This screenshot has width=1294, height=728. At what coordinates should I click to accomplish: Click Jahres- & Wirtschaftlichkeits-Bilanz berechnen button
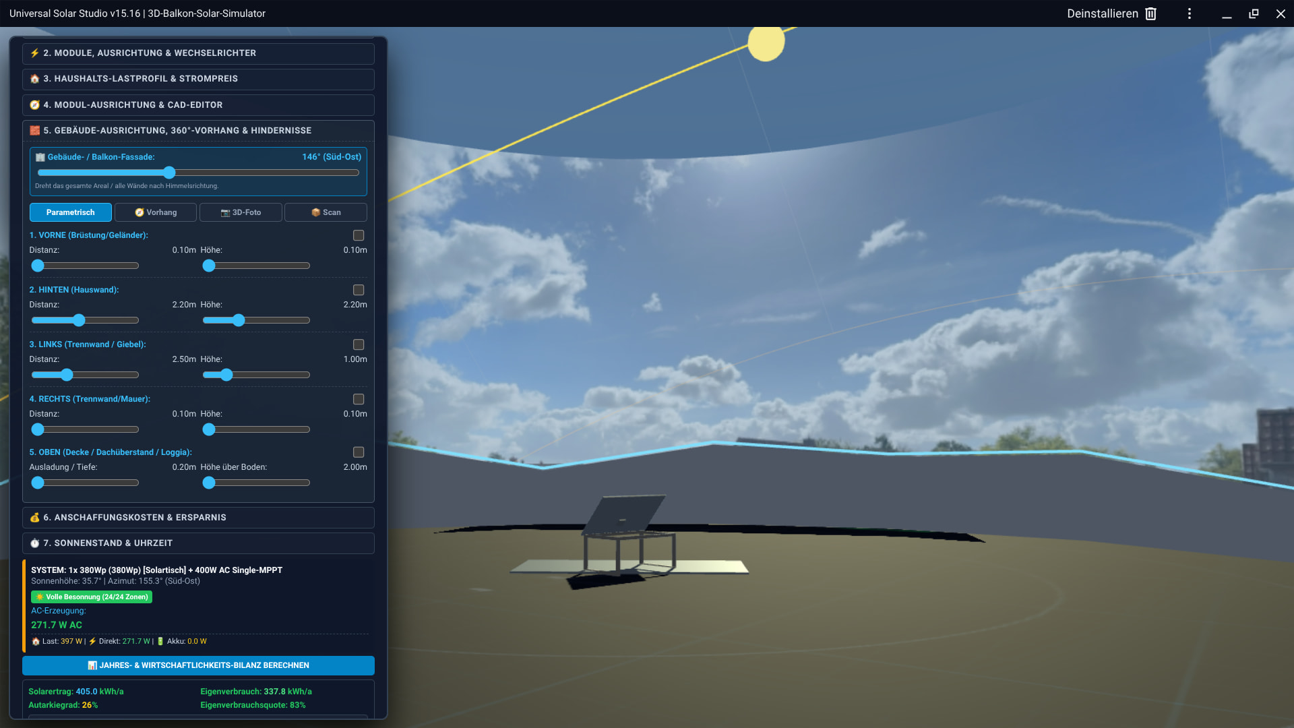[198, 665]
